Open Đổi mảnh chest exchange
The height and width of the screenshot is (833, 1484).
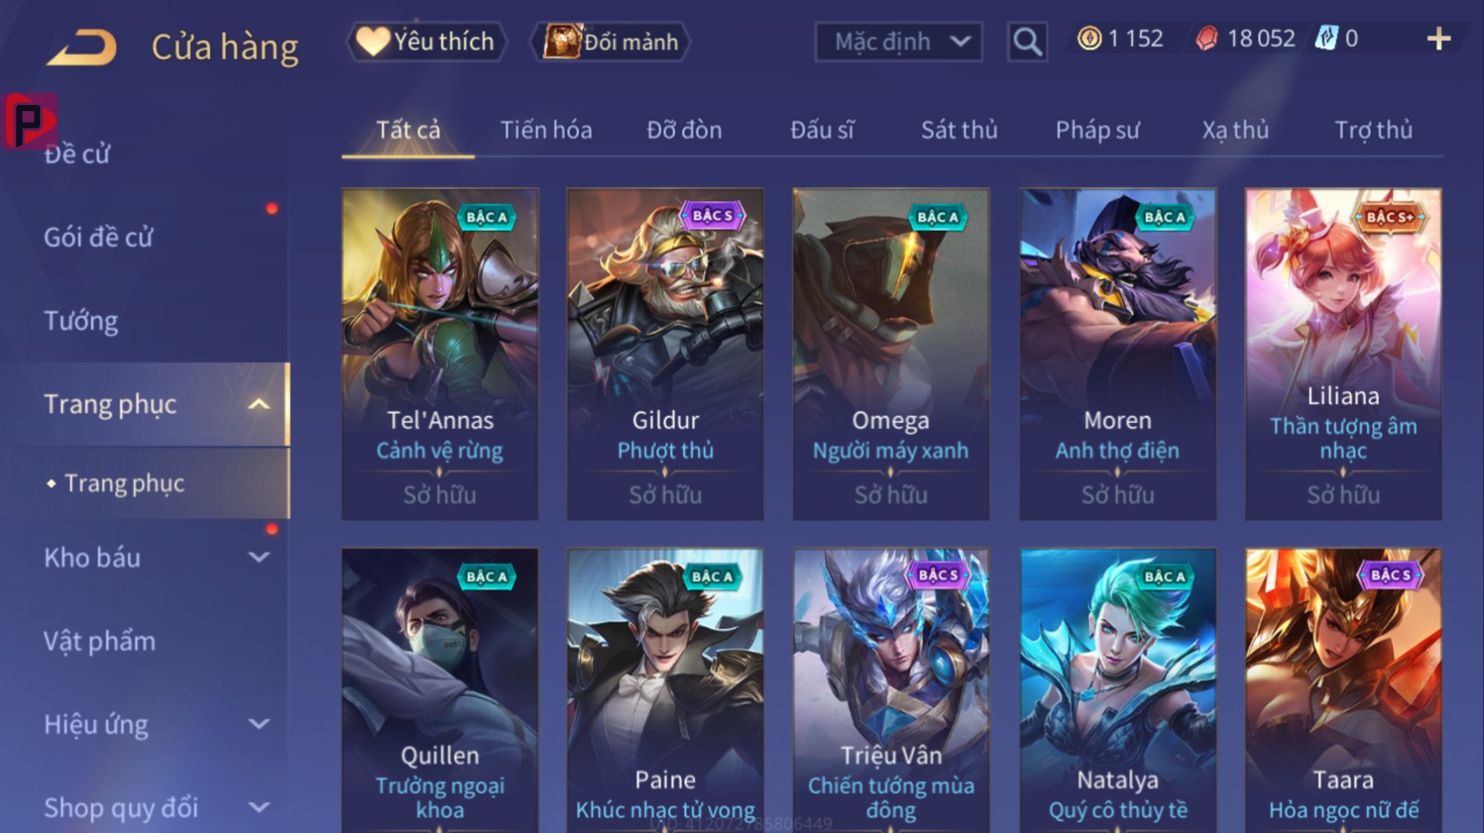[611, 41]
